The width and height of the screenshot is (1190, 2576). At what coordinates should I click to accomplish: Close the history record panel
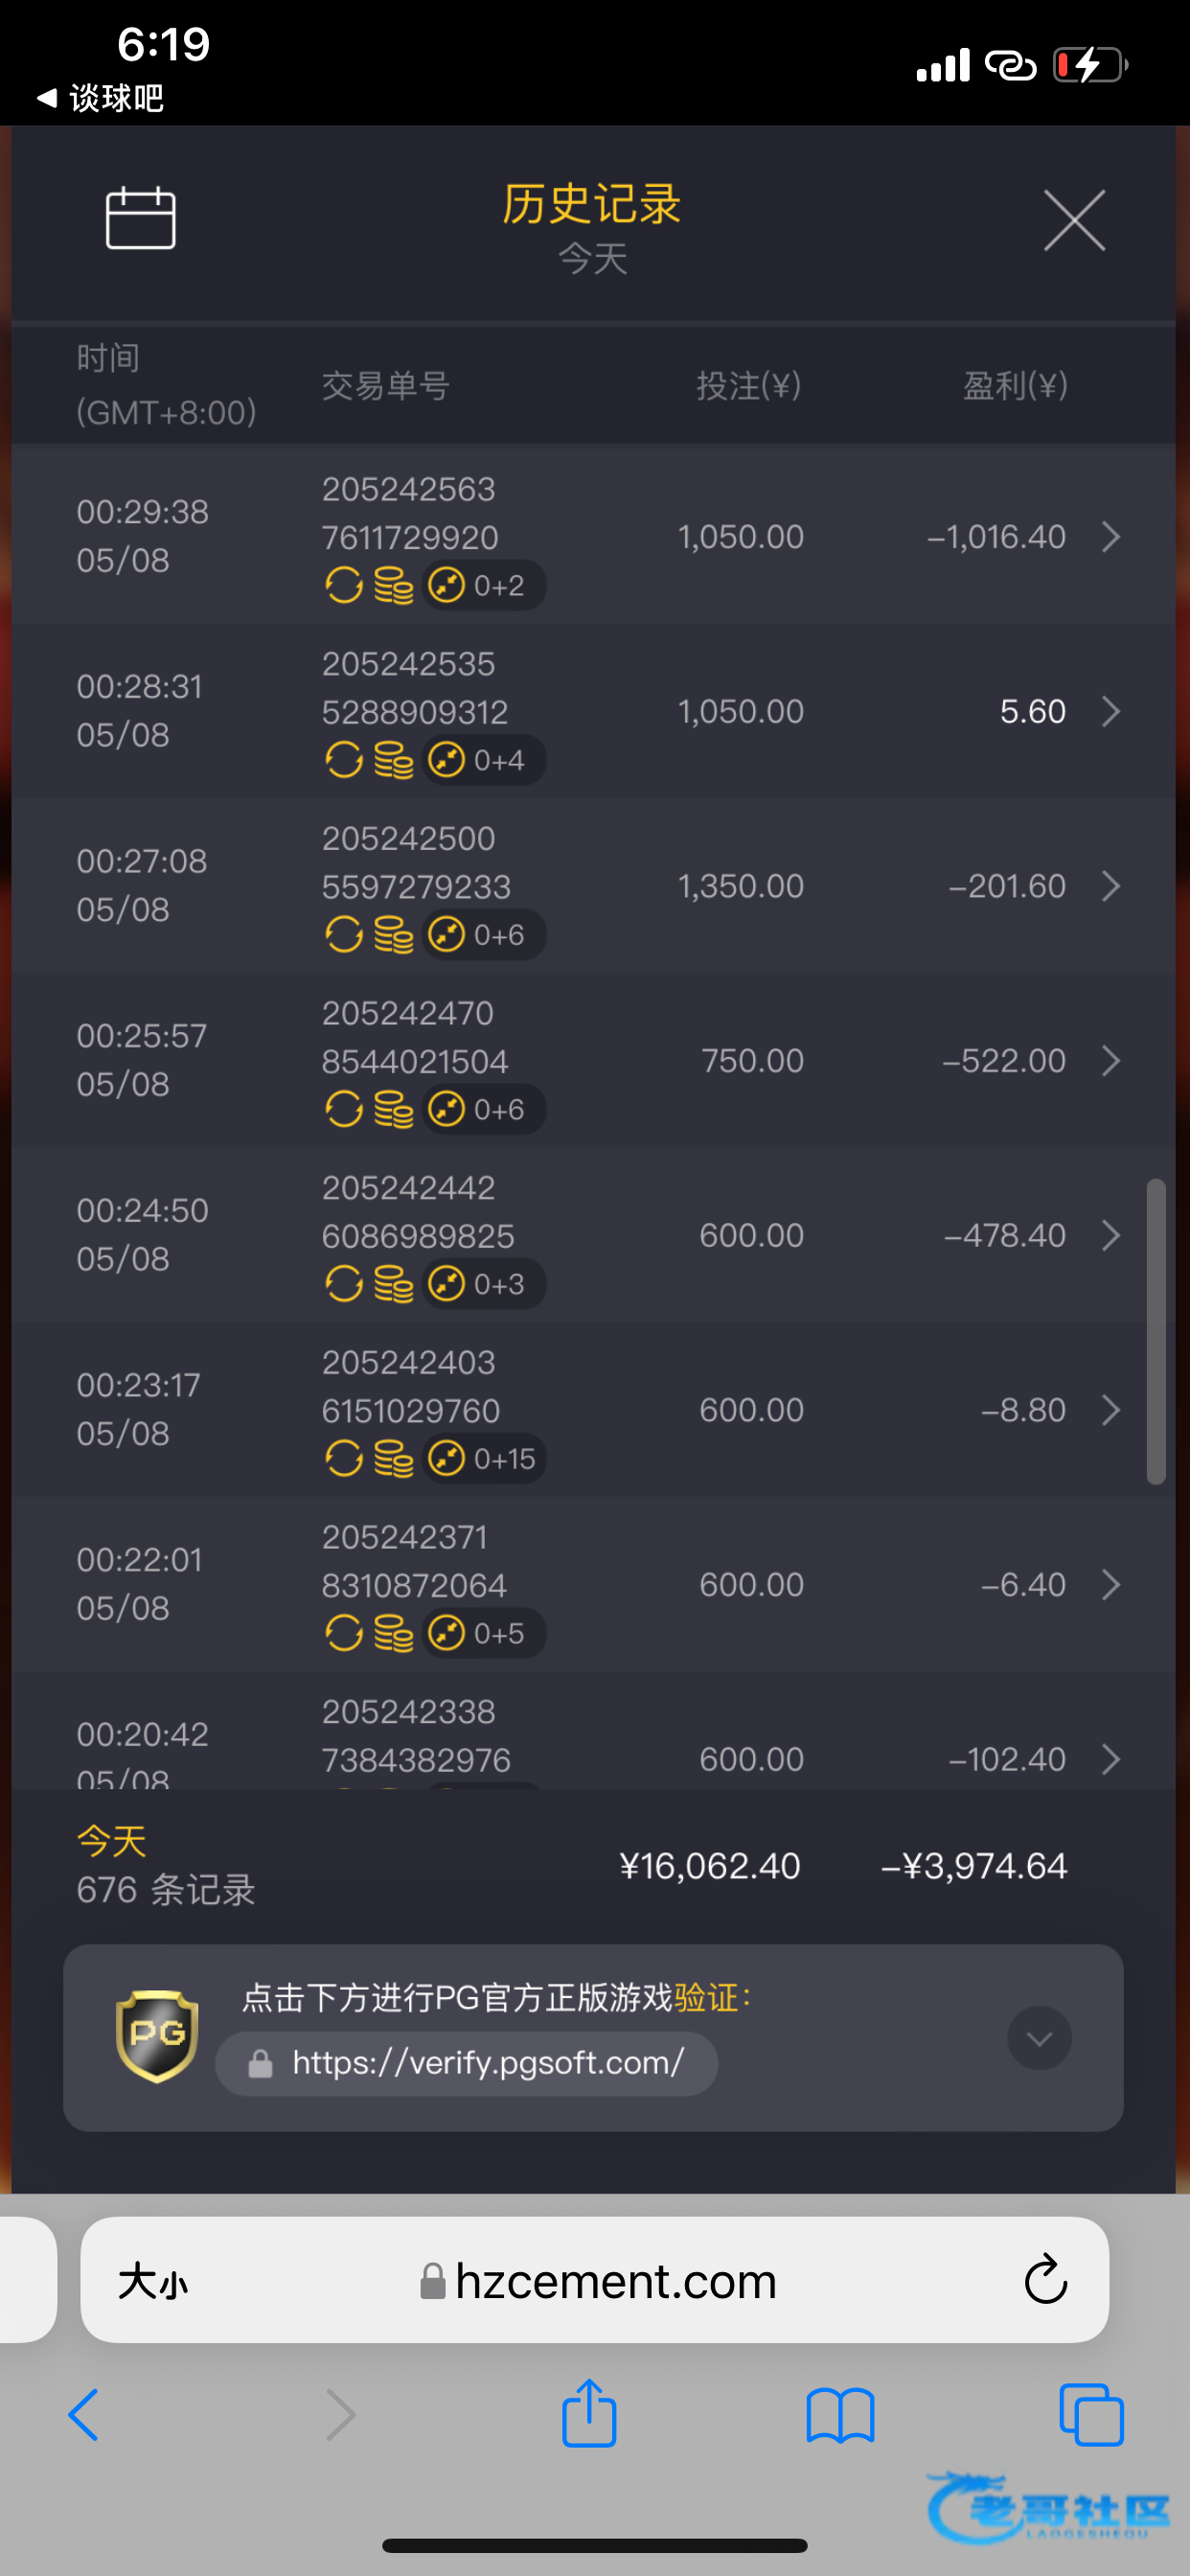(x=1074, y=220)
